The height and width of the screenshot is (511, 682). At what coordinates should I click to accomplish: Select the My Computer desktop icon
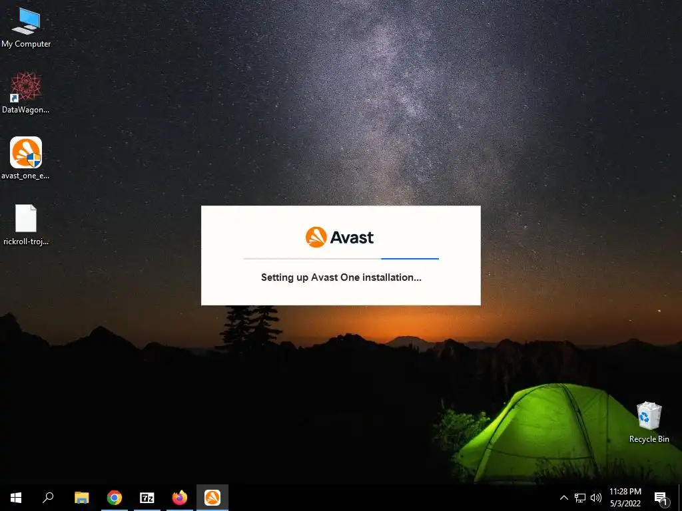(x=26, y=27)
